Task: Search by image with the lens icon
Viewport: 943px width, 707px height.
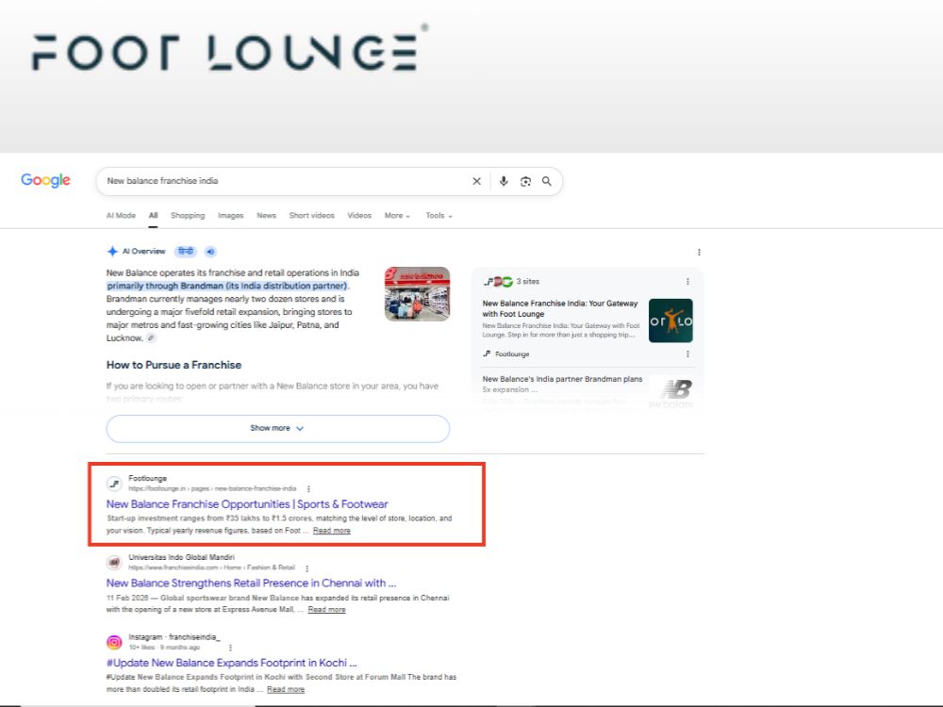Action: [525, 181]
